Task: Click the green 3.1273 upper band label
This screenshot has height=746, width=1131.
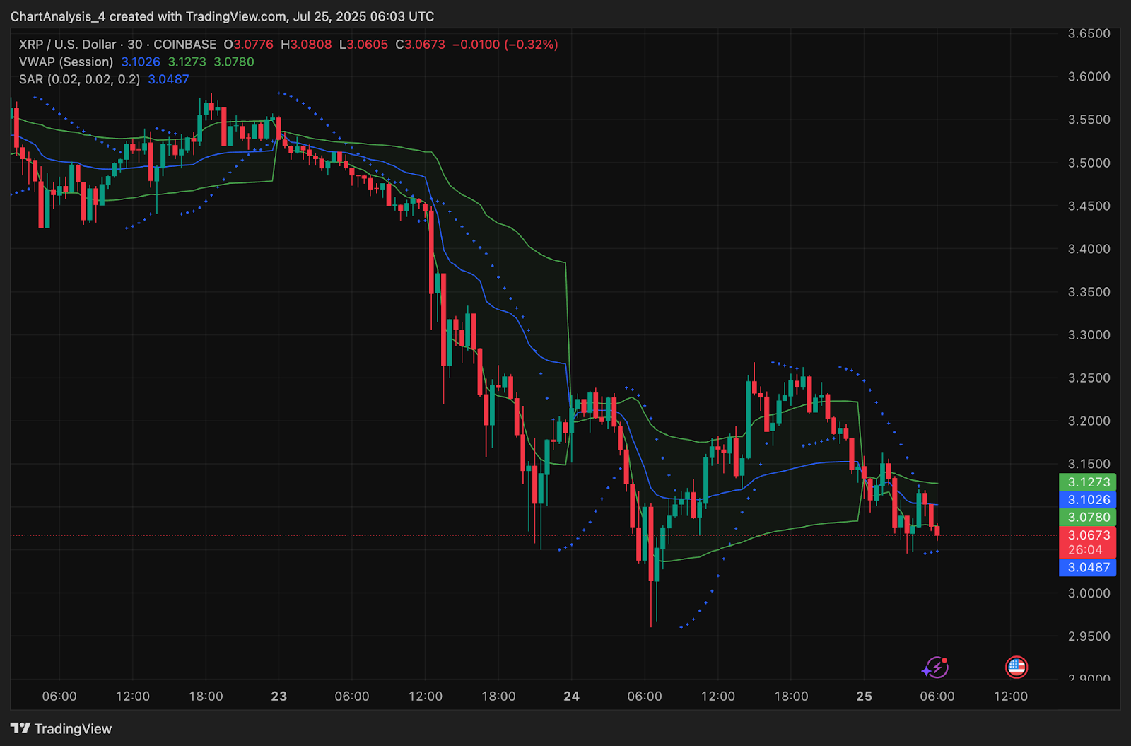Action: [x=1087, y=482]
